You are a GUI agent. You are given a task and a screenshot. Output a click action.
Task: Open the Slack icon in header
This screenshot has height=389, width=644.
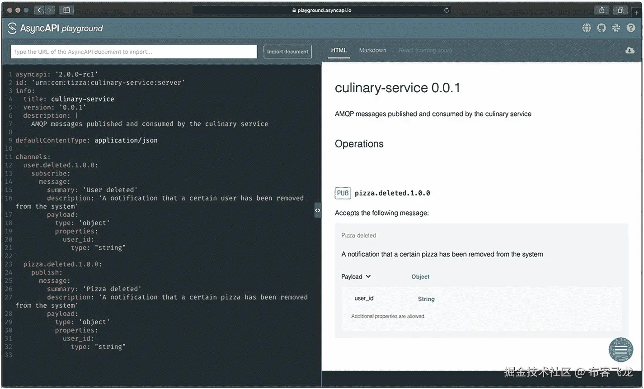616,28
